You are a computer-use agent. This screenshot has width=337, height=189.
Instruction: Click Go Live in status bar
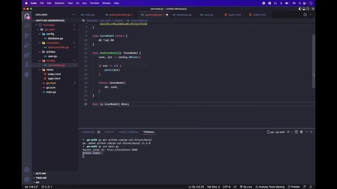click(246, 187)
